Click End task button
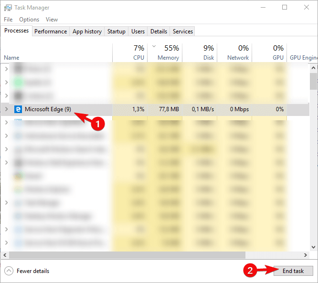This screenshot has height=283, width=318. point(293,271)
